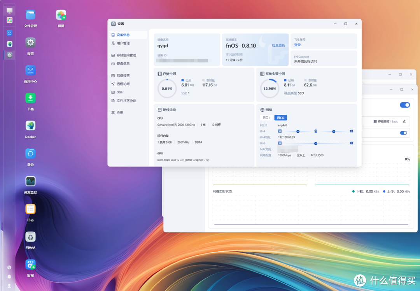The width and height of the screenshot is (420, 291).
Task: Click the 登录 link under 飞牛账号
Action: pos(297,45)
